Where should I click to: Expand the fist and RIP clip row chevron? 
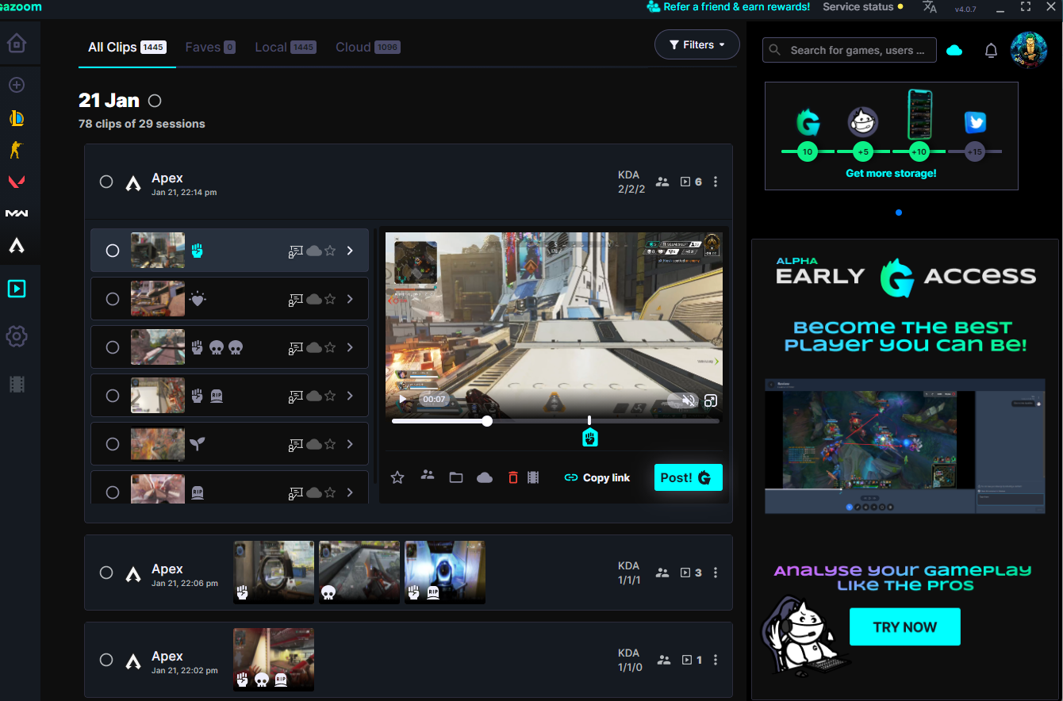[350, 396]
